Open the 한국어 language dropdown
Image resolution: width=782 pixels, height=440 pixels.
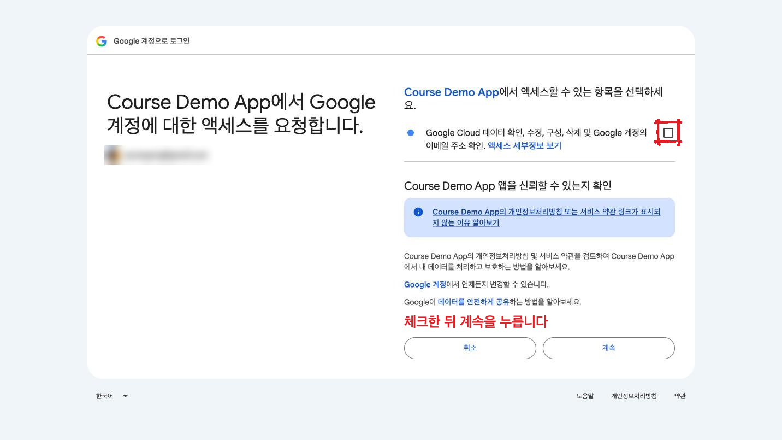112,396
